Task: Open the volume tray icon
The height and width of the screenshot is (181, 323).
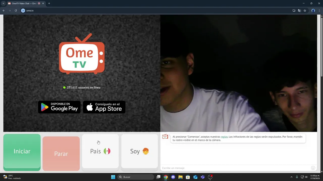Action: [306, 177]
